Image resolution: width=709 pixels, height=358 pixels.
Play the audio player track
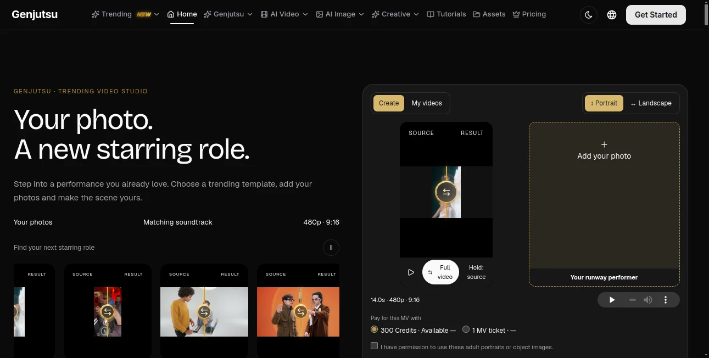612,300
